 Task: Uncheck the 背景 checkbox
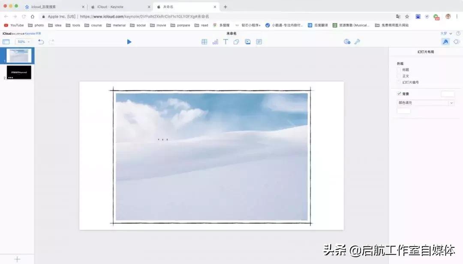coord(399,94)
